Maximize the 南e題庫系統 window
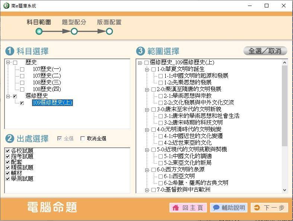The width and height of the screenshot is (293, 221). pos(267,6)
